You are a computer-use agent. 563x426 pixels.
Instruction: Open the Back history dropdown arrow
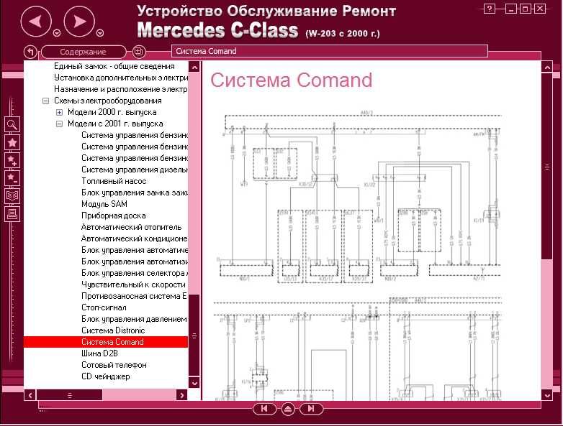(x=57, y=33)
